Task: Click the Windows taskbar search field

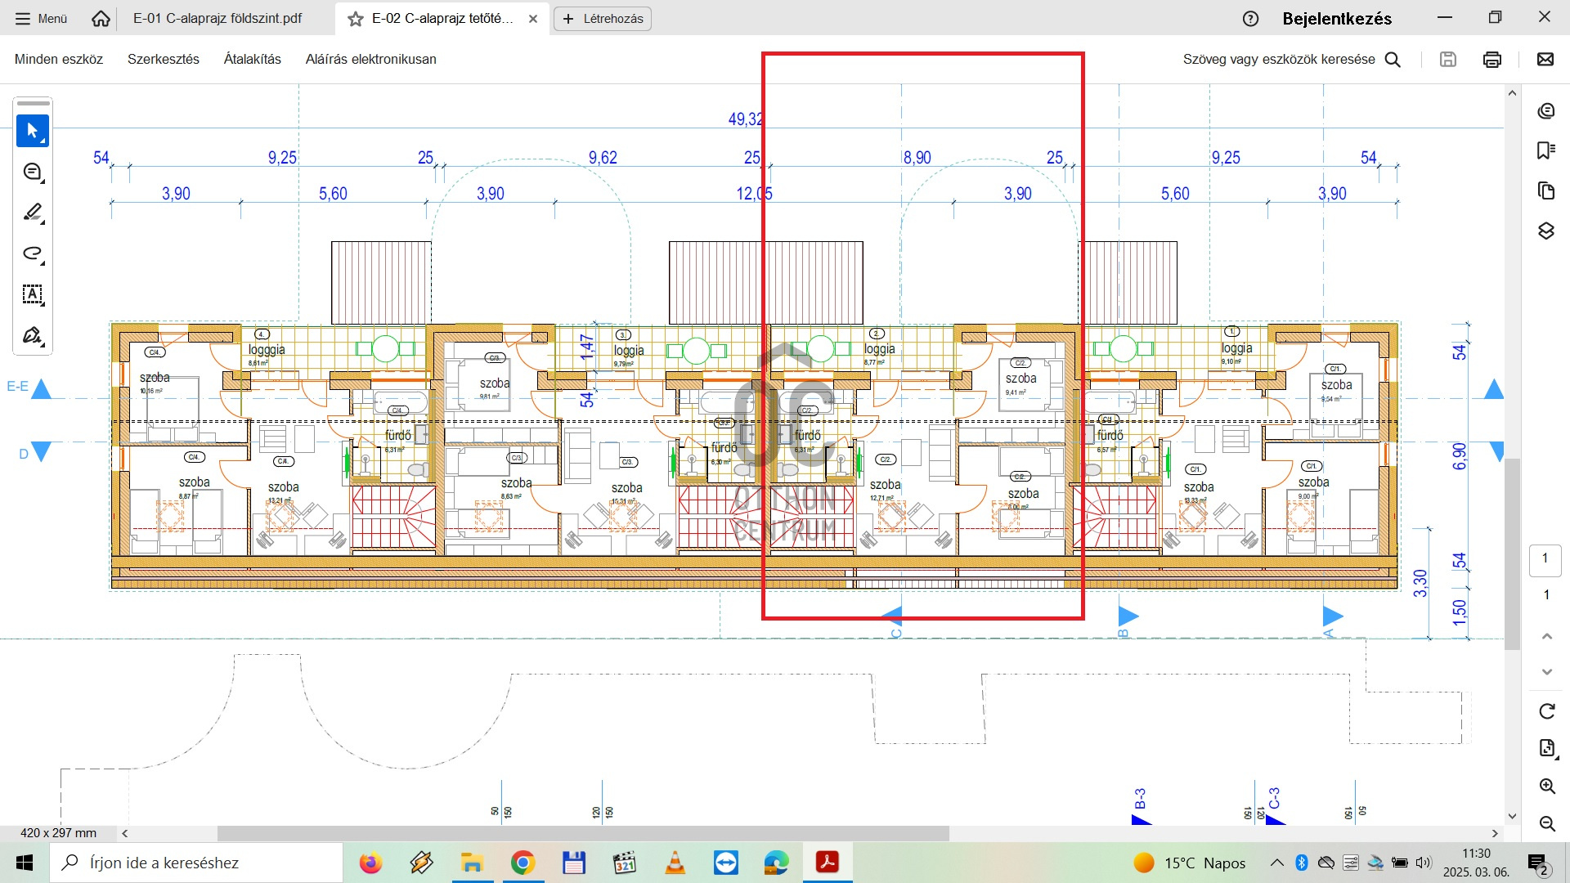Action: [x=196, y=863]
